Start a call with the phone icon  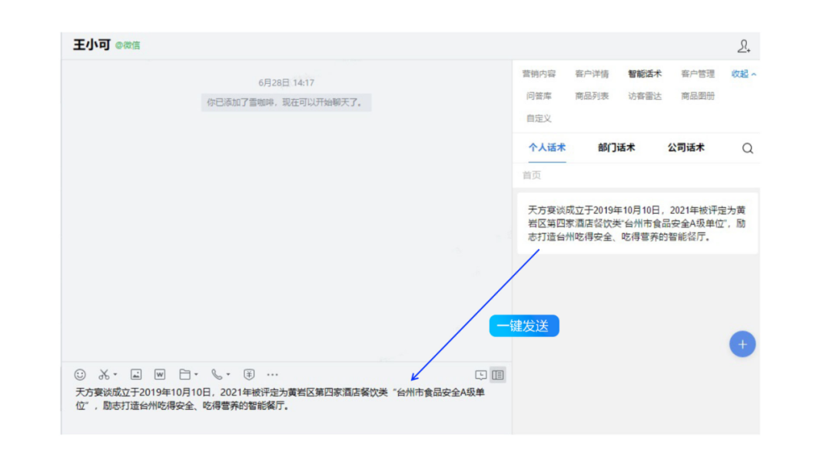point(217,375)
